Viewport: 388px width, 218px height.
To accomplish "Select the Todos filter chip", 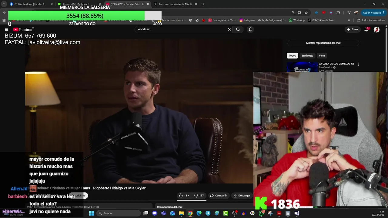I will coord(292,56).
